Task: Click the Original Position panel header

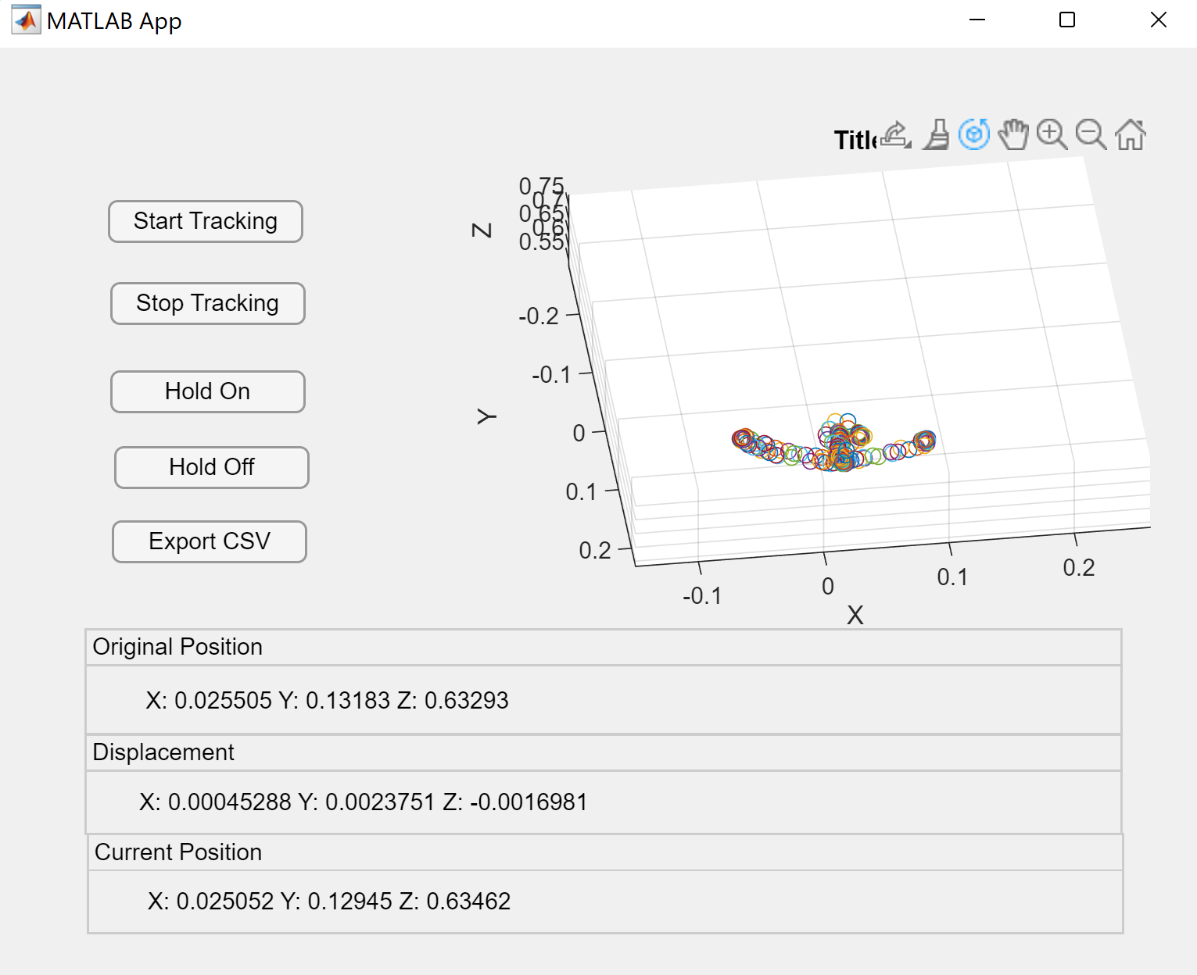Action: point(604,648)
